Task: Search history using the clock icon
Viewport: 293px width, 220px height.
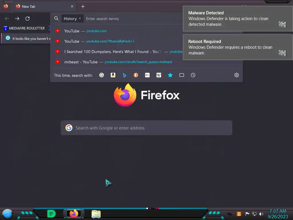Action: (x=193, y=75)
